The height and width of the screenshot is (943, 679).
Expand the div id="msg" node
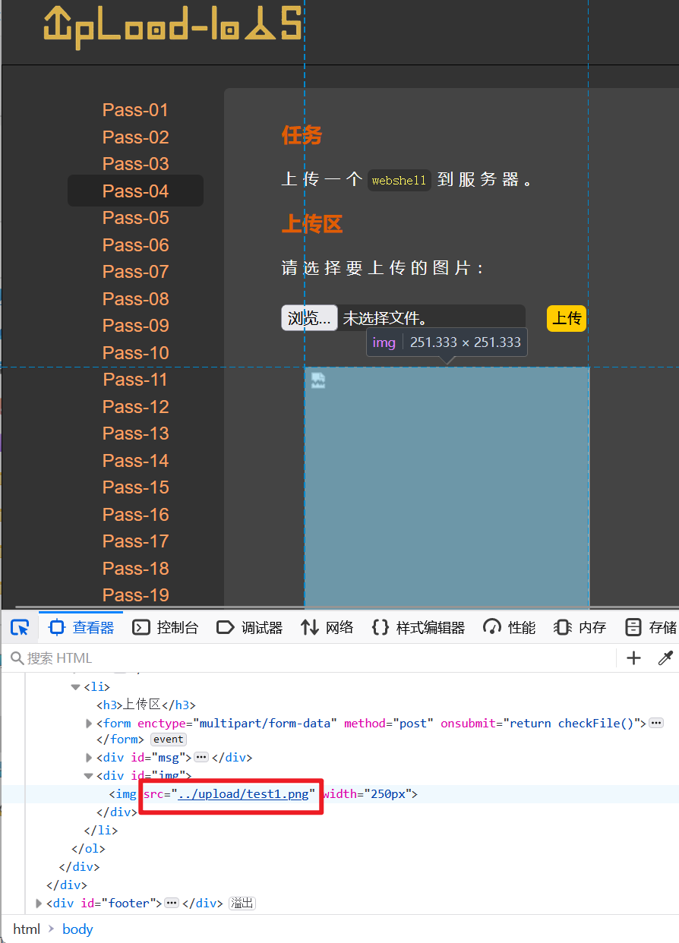pos(90,758)
